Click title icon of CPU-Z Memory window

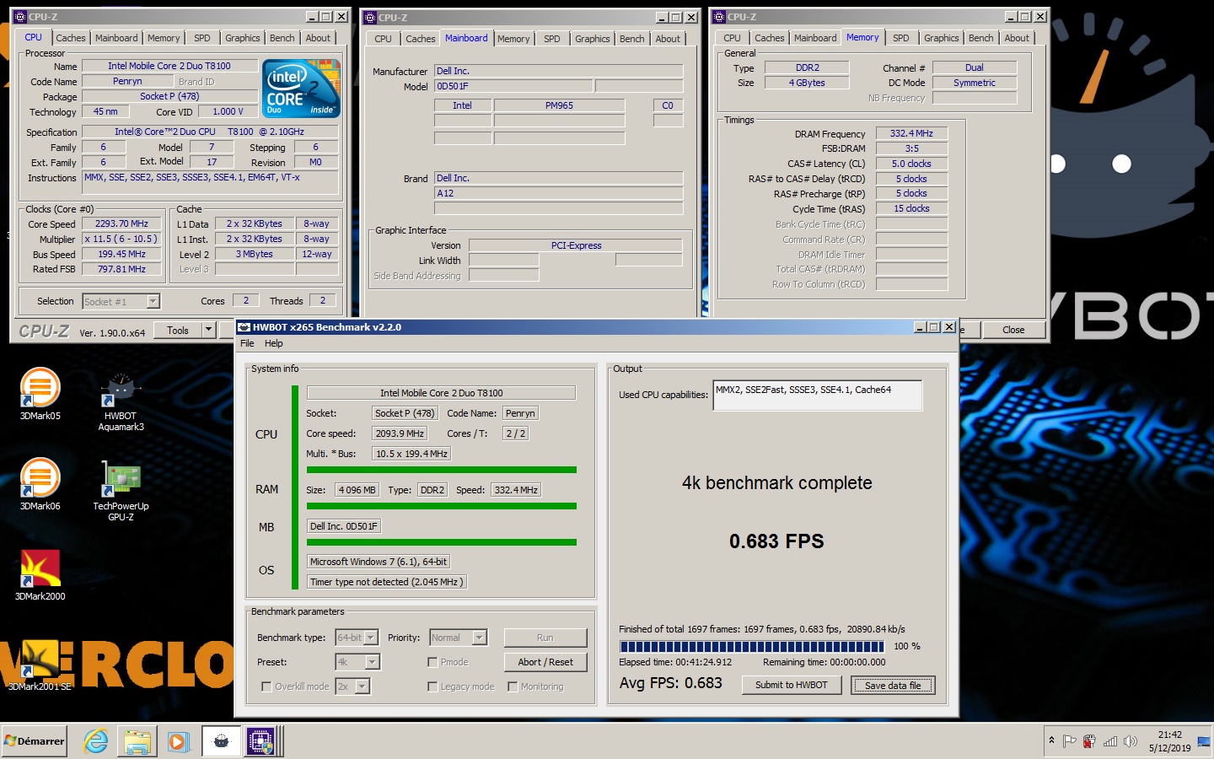pos(719,17)
